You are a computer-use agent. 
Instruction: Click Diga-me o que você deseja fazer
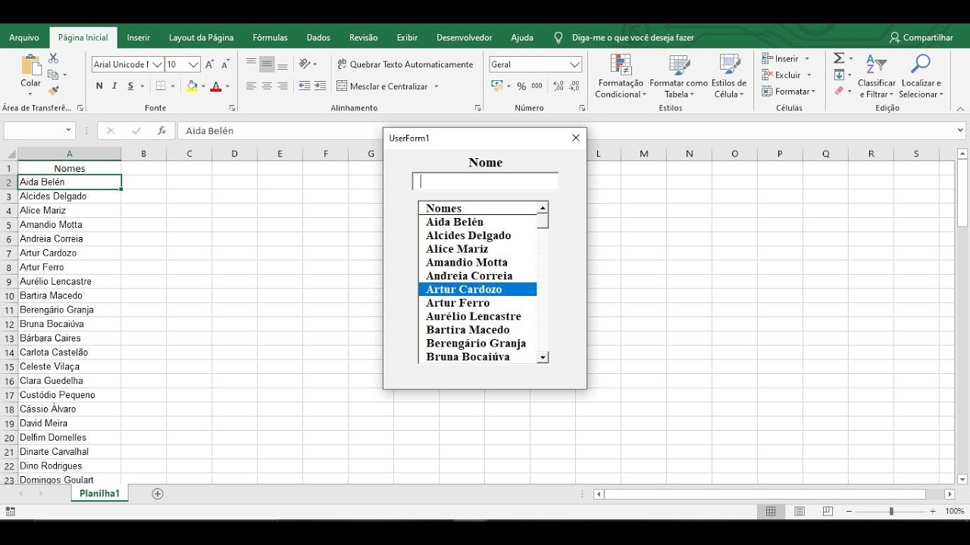(632, 37)
